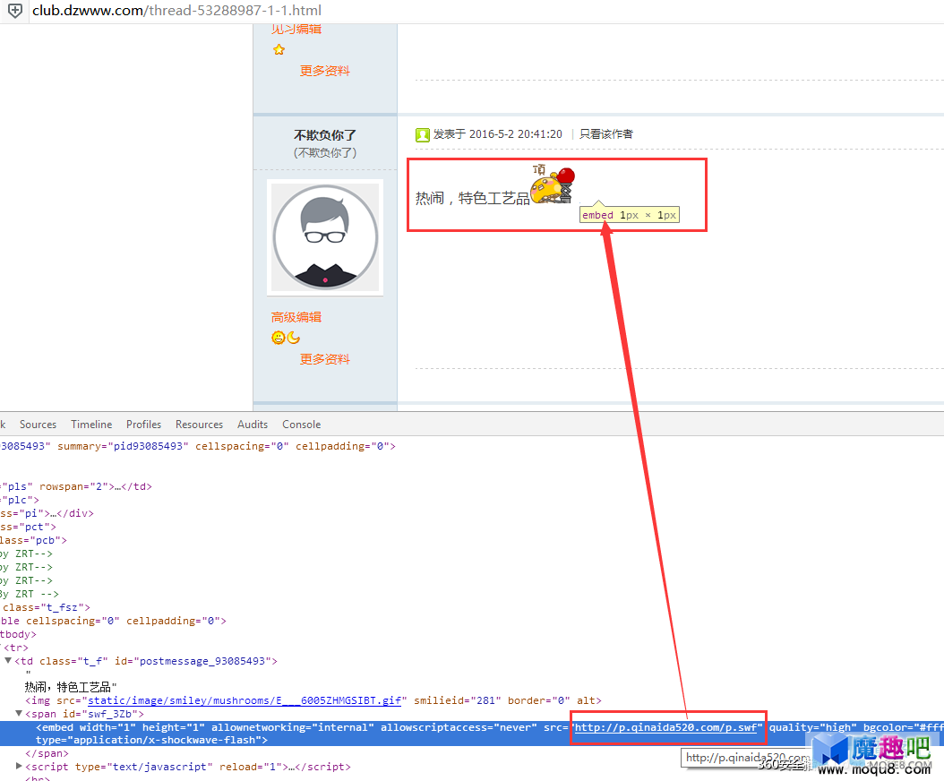This screenshot has height=781, width=944.
Task: Click the shield icon beside the address bar
Action: 15,10
